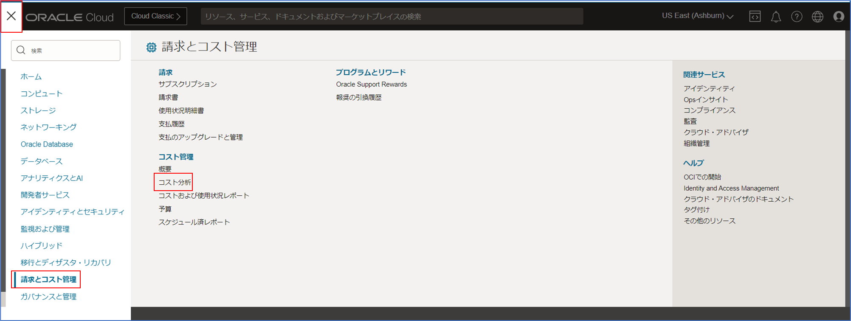The image size is (851, 321).
Task: Open the Cloud Shell developer tools icon
Action: [755, 17]
